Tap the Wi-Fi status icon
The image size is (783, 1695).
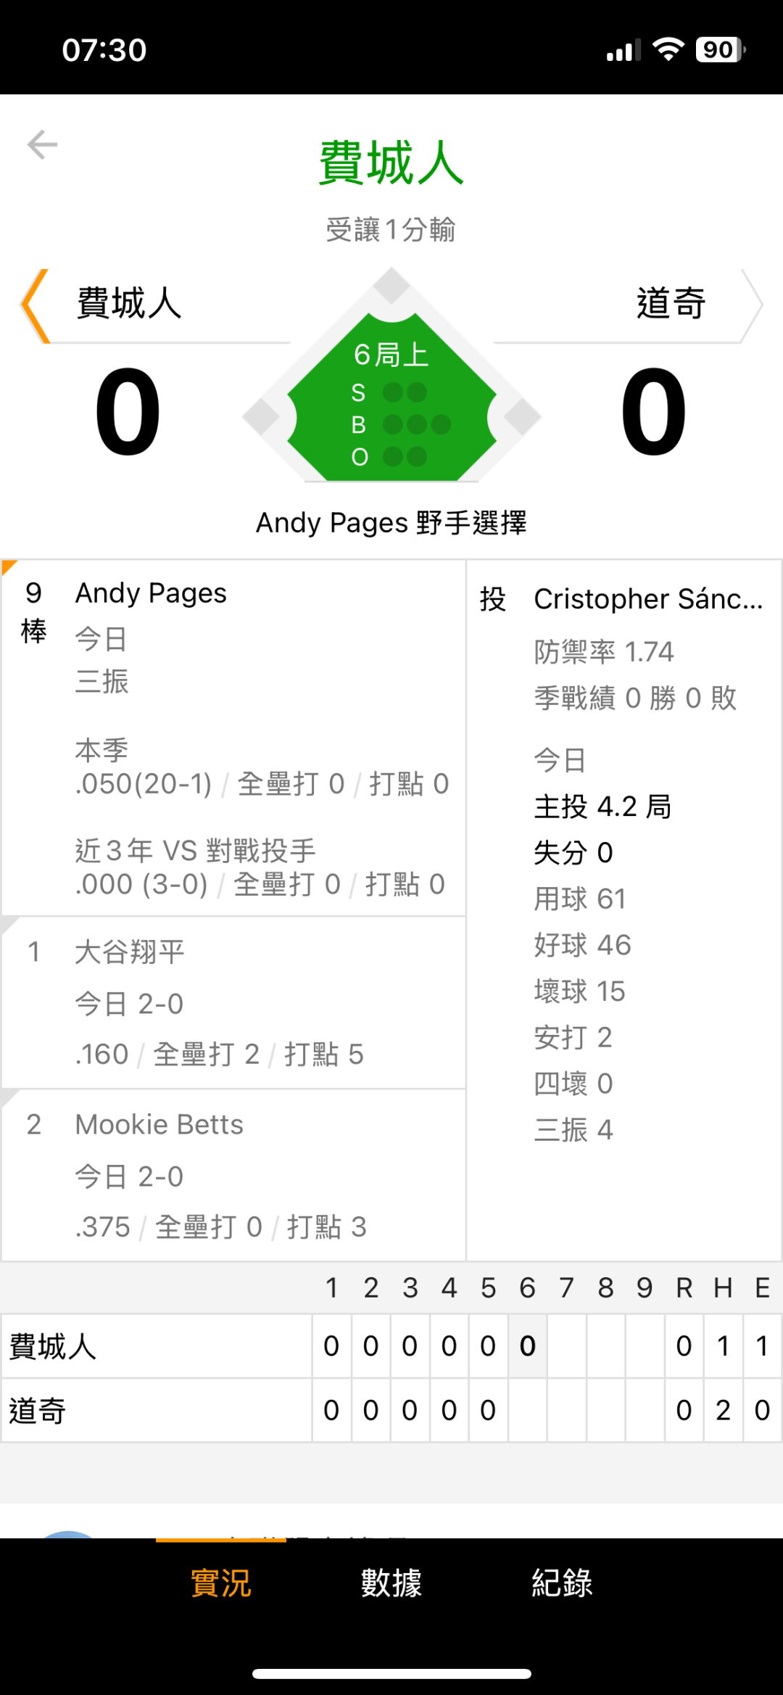(668, 49)
